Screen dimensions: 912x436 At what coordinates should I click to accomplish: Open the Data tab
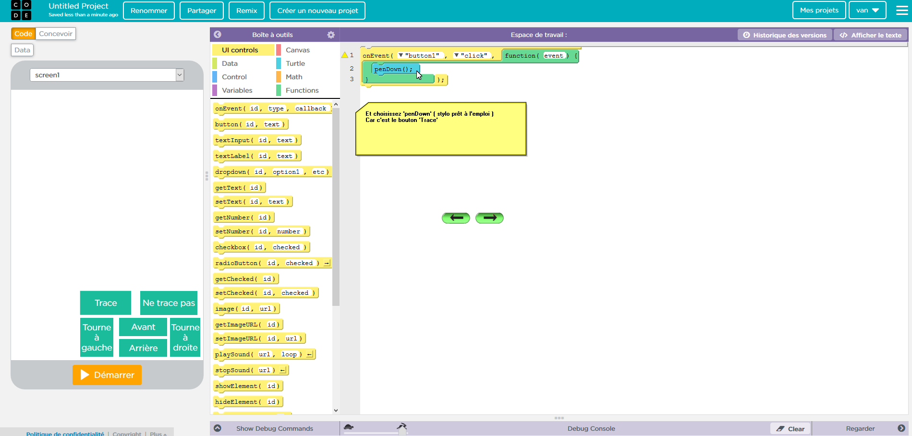pos(22,50)
